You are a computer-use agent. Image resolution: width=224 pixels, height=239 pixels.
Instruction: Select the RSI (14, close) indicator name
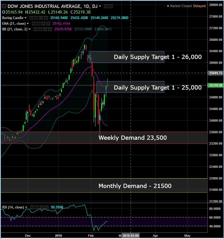[x=13, y=207]
